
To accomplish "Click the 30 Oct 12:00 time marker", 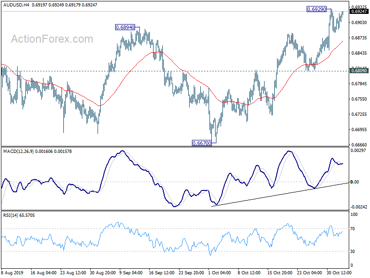I will (339, 273).
